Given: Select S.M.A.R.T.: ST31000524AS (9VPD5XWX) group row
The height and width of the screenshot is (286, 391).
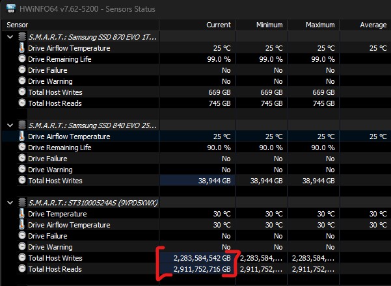Looking at the screenshot, I should tap(93, 203).
